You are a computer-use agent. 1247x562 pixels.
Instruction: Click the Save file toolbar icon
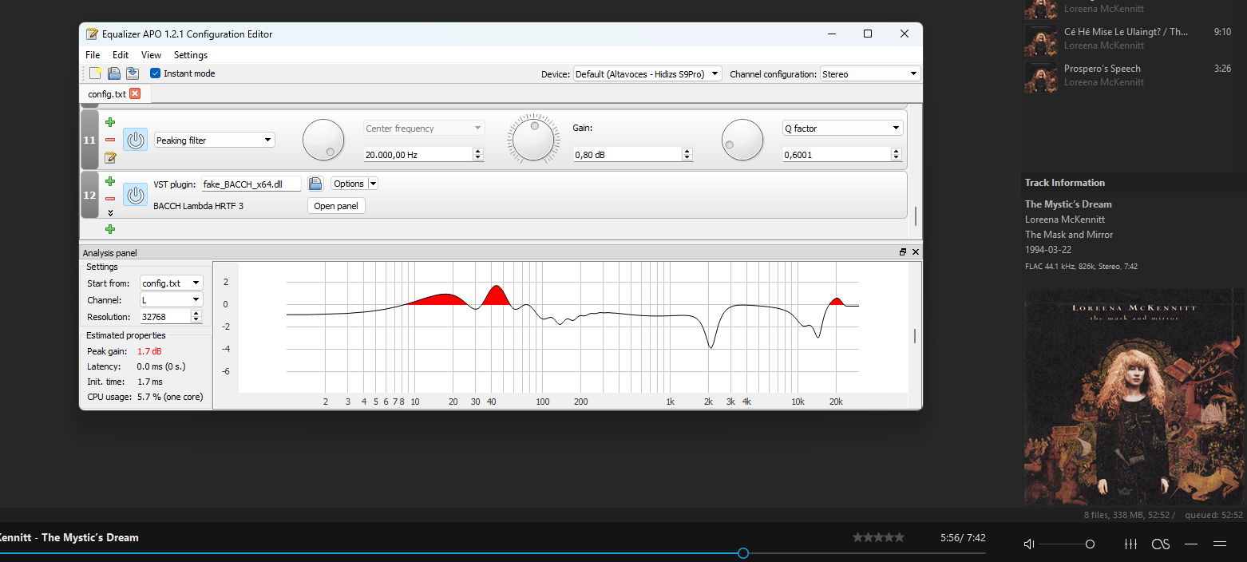[133, 73]
